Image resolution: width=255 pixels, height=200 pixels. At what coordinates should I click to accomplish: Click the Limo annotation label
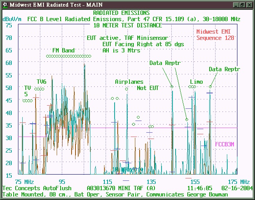196,82
